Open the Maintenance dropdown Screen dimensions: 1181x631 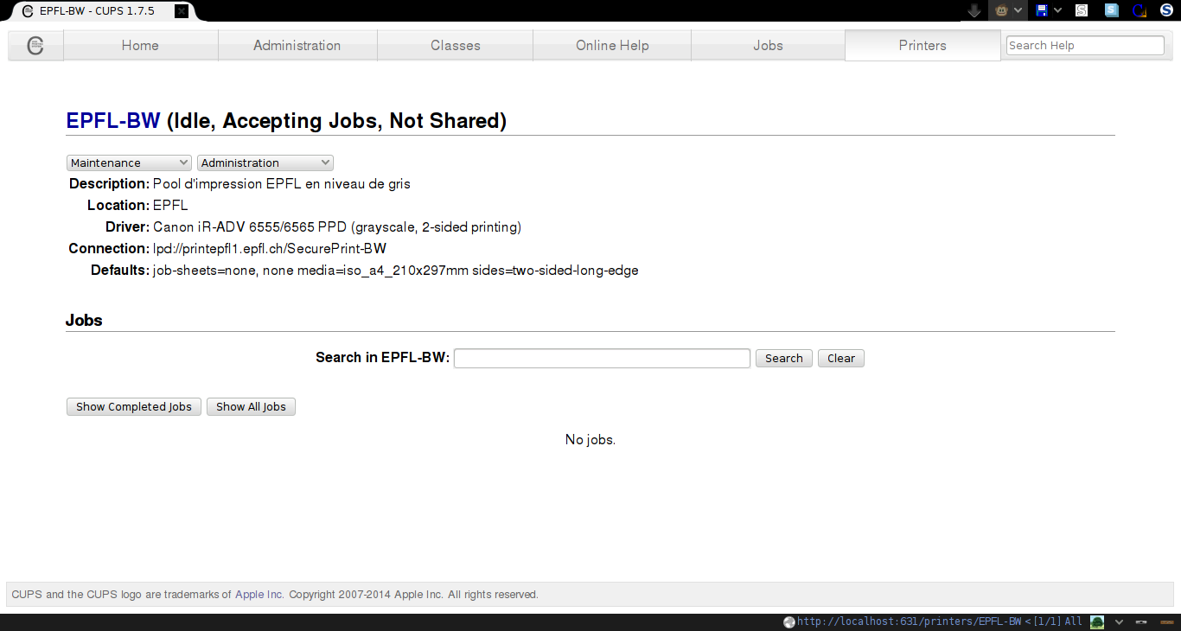coord(129,163)
